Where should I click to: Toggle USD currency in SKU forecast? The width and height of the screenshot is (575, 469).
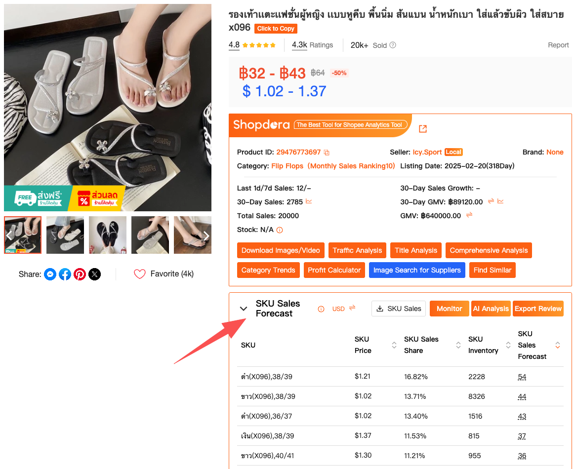click(344, 309)
